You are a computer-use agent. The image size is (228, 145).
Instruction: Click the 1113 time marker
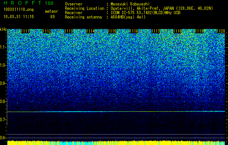pos(69,31)
